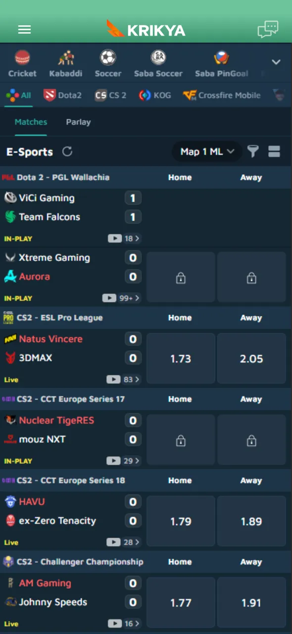Click the locked home odds for Nuclear TigeRES

[x=181, y=439]
